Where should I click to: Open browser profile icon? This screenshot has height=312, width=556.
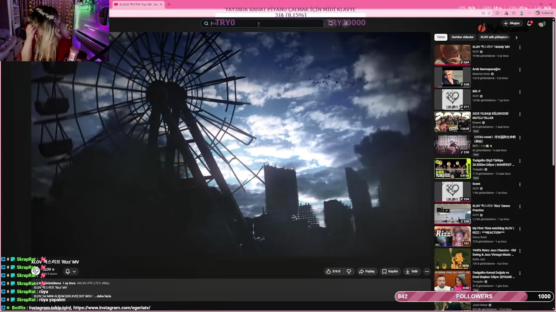(522, 13)
